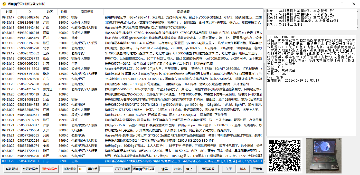
Task: Click the red 删除数据库 button
Action: 50,169
